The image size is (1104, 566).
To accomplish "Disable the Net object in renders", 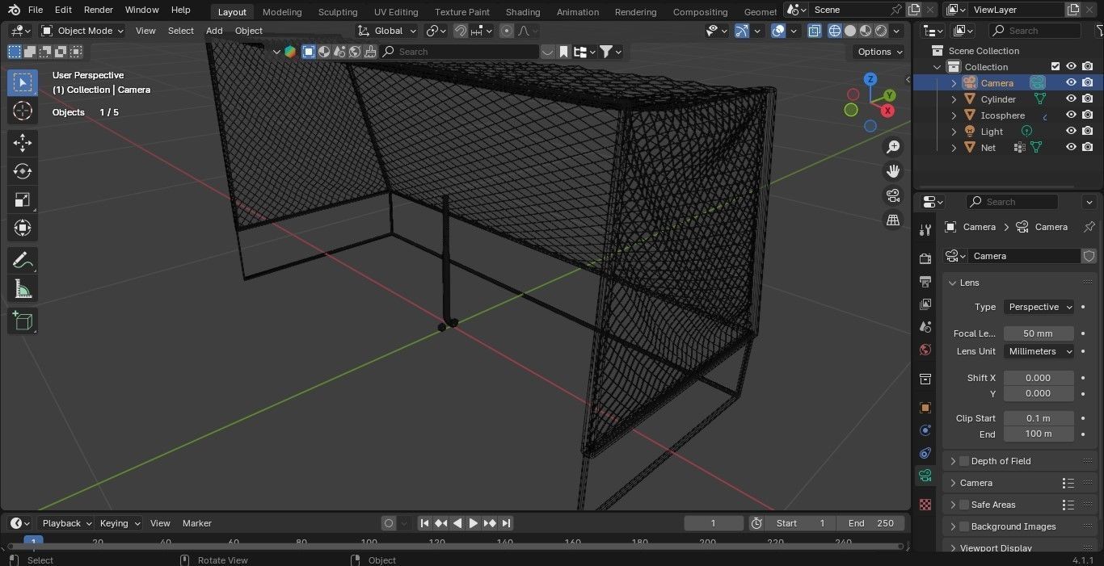I will click(x=1088, y=147).
